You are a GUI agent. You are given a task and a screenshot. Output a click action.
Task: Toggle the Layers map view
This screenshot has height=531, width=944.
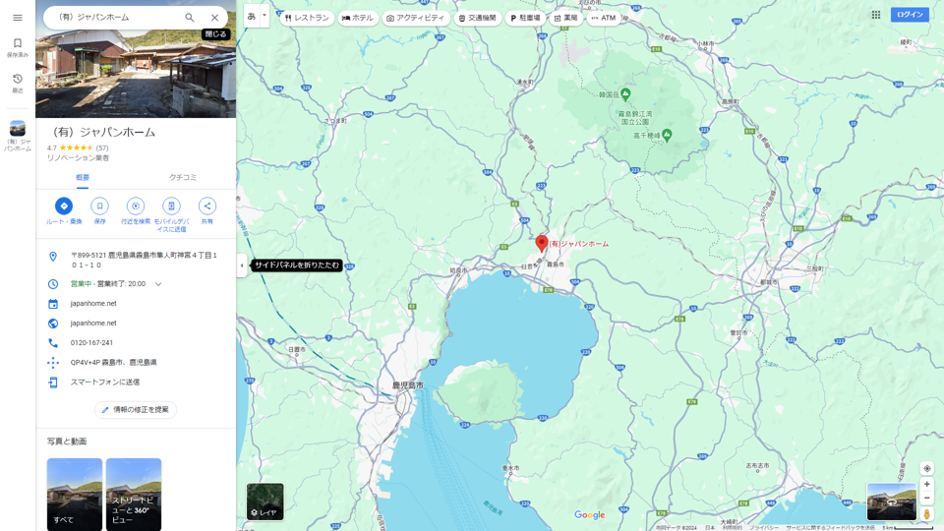[x=265, y=501]
